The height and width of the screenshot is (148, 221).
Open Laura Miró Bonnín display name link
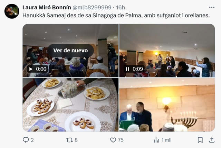pyautogui.click(x=47, y=8)
